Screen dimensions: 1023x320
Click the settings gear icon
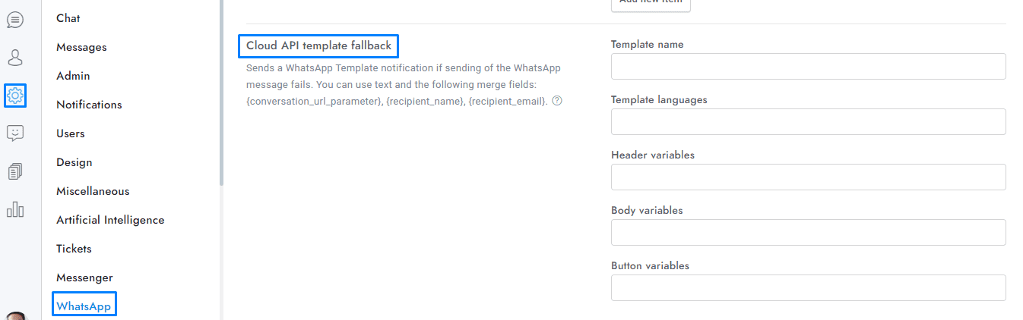point(15,96)
